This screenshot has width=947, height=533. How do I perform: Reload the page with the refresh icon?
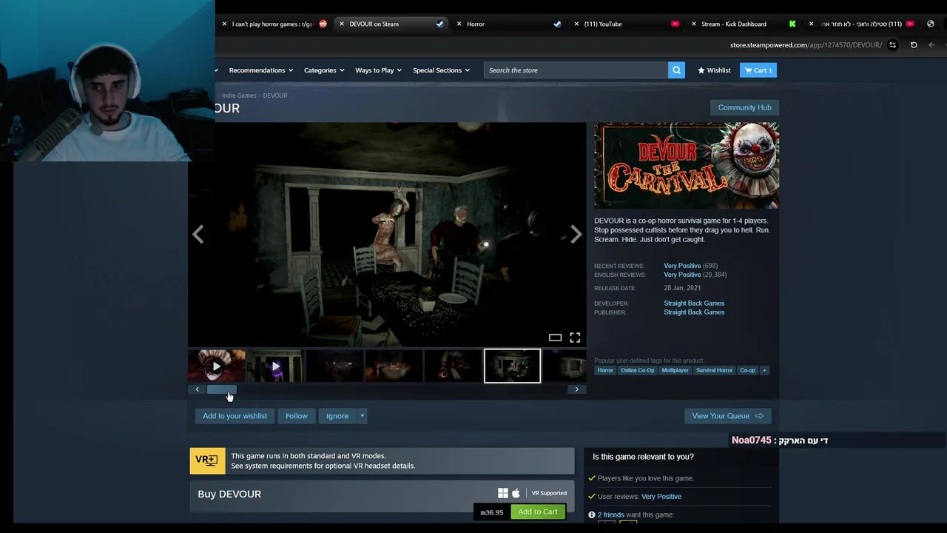pos(914,45)
